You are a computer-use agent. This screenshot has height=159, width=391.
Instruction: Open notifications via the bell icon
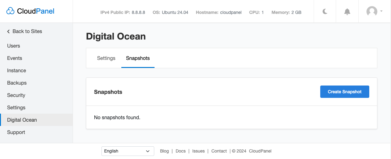[347, 12]
